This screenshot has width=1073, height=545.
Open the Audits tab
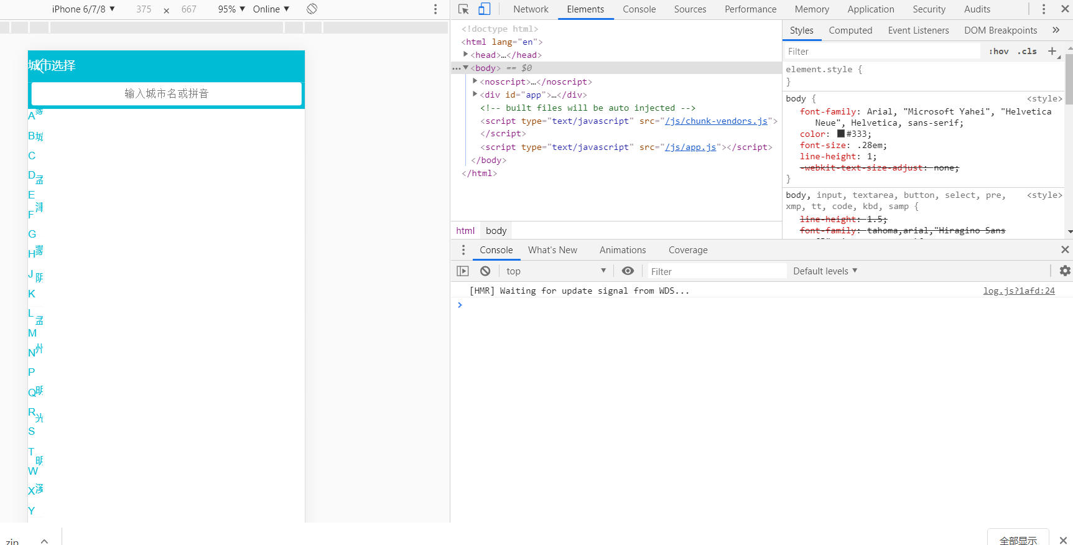(x=977, y=9)
